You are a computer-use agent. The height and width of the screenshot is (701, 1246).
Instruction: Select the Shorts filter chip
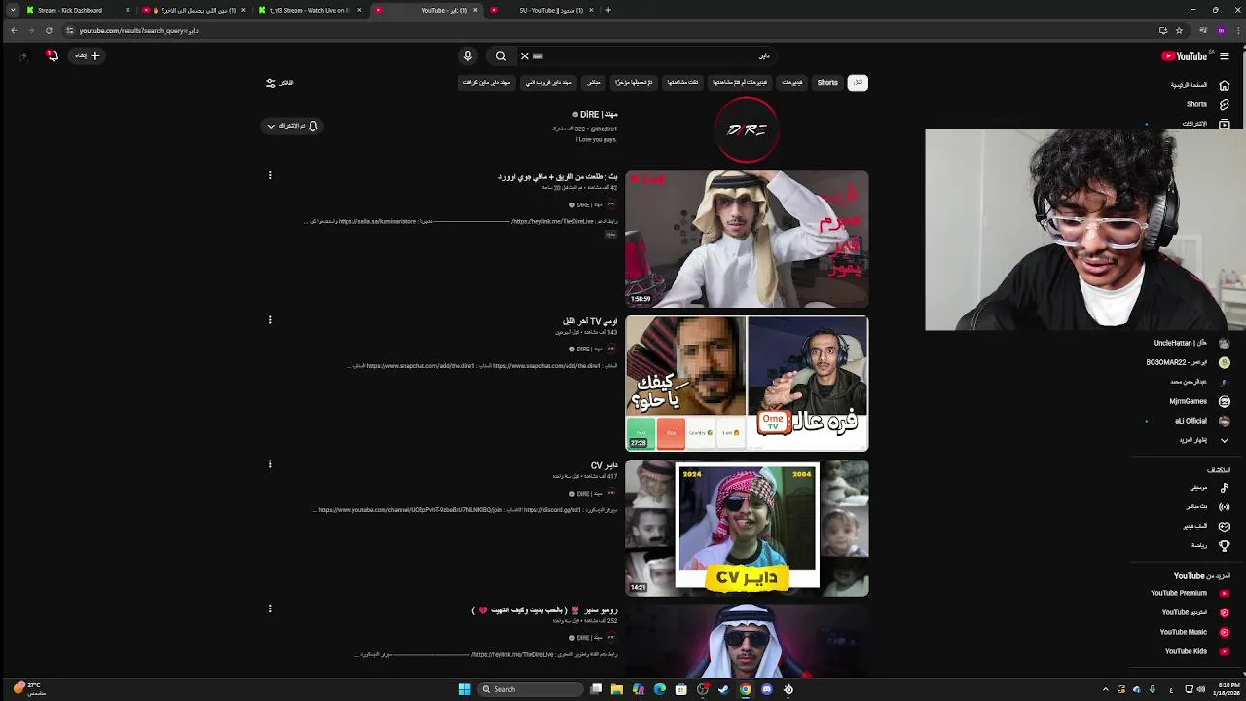[827, 83]
